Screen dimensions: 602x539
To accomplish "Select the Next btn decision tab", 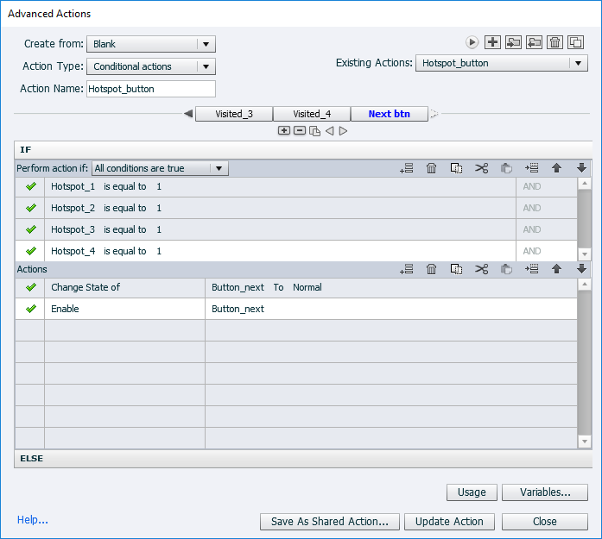I will coord(390,114).
